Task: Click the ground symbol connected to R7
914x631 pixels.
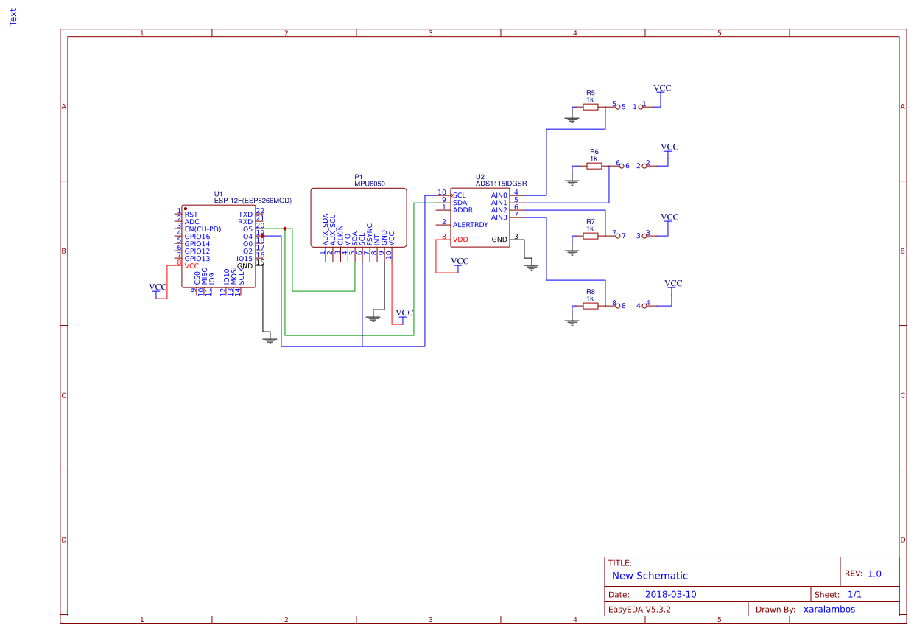Action: pyautogui.click(x=572, y=251)
